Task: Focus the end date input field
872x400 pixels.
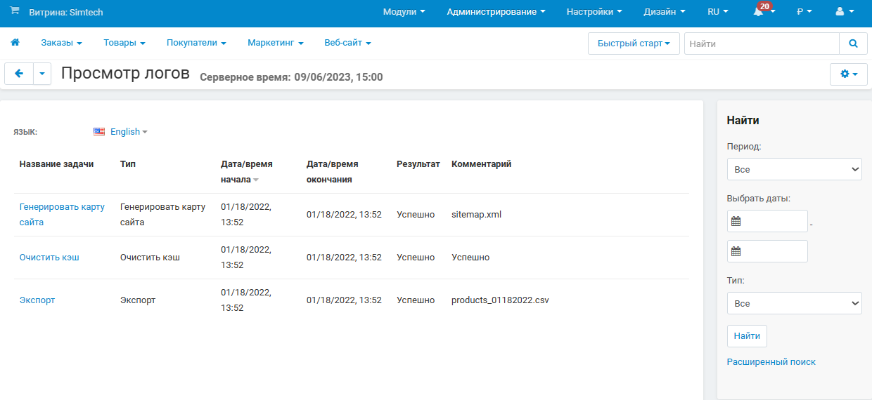Action: pos(767,251)
